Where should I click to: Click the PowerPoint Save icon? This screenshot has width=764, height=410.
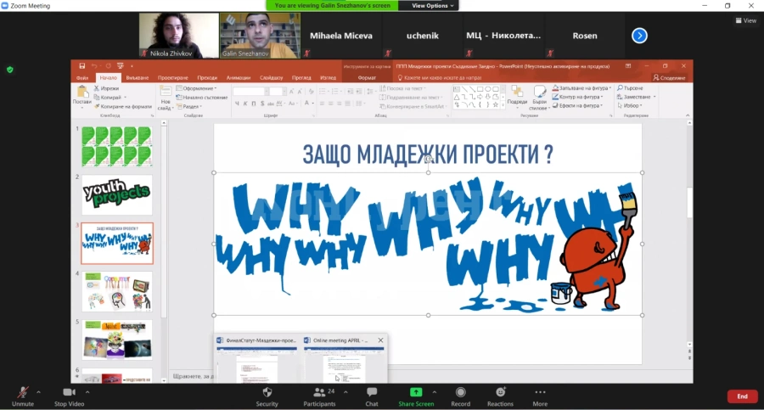coord(81,66)
